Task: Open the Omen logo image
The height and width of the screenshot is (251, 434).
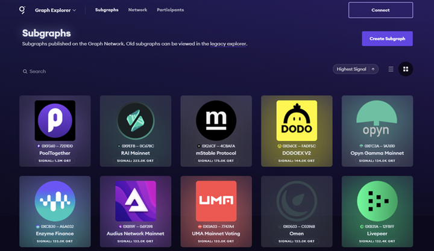Action: tap(297, 201)
